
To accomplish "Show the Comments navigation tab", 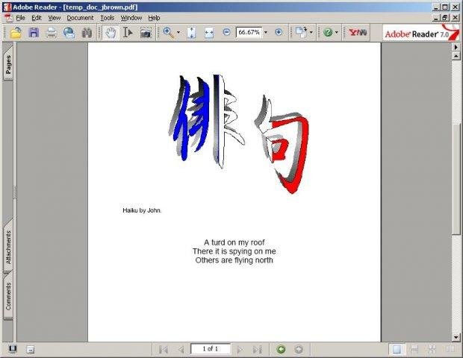I will click(x=8, y=296).
